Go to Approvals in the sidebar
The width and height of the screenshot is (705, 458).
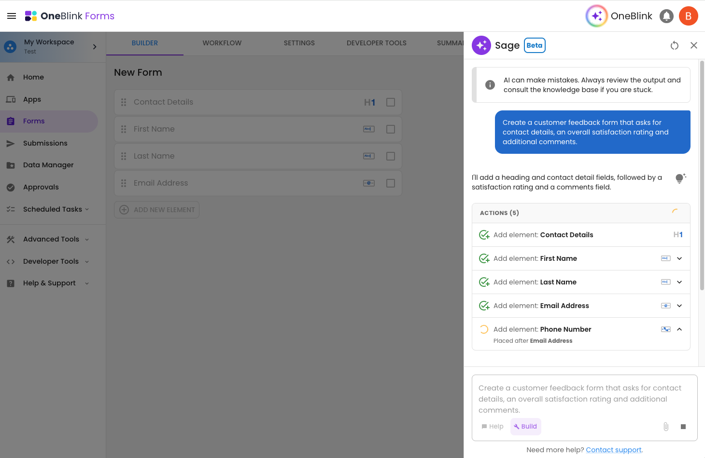49,187
